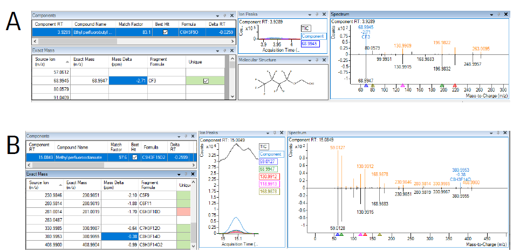
Task: Sort by Mass Delta column in screenshot A
Action: (127, 61)
